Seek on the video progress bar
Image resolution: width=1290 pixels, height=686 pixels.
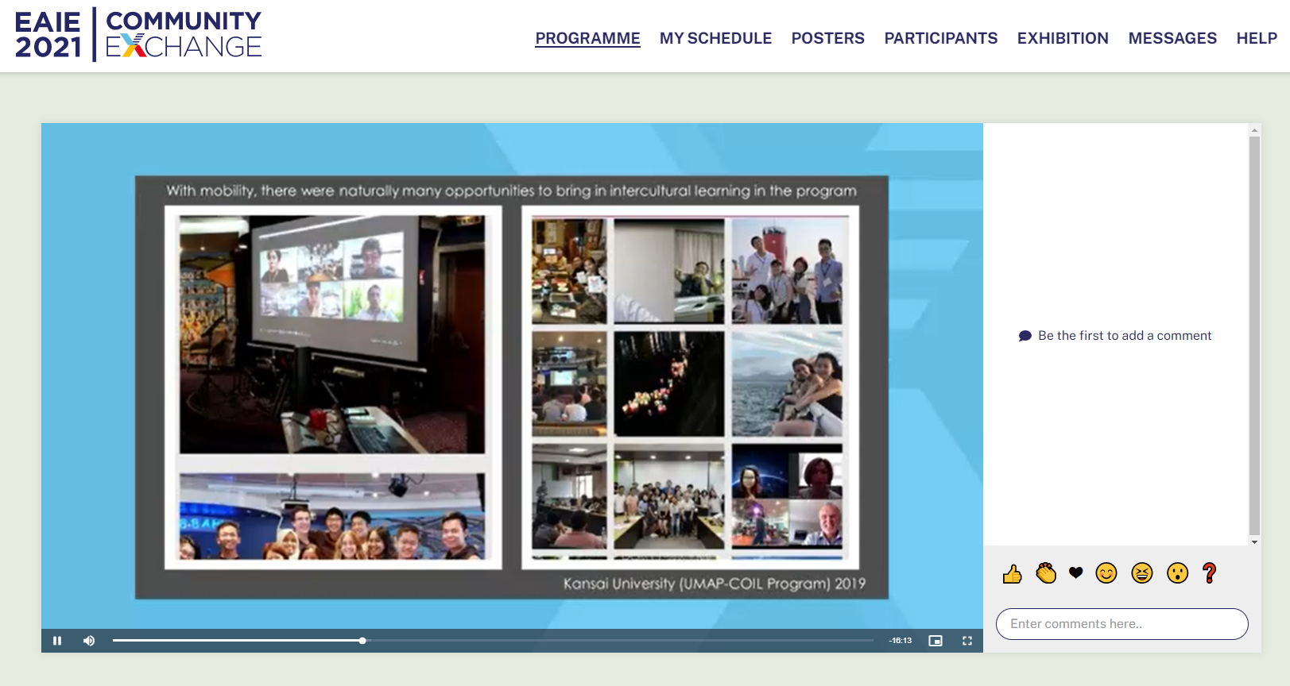click(493, 641)
